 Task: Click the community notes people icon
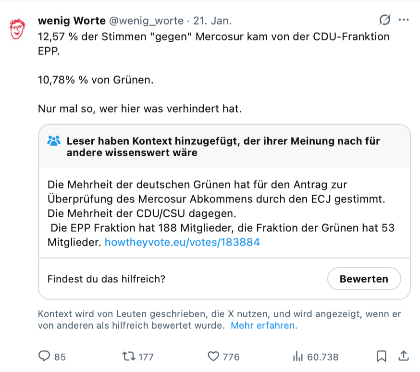tap(54, 141)
